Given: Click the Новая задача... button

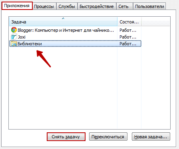Looking at the screenshot, I should [151, 137].
